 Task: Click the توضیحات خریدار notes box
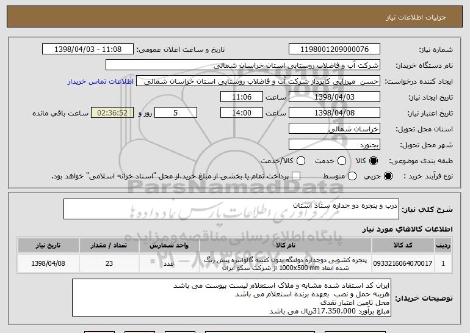point(232,298)
